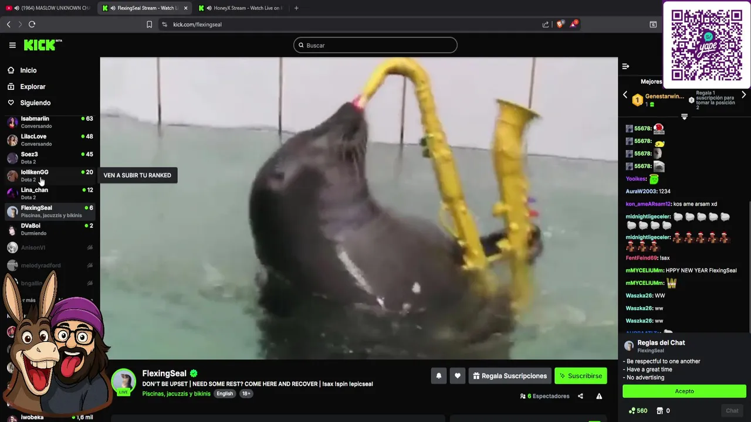The image size is (751, 422).
Task: Go to the previous leaderboard entry
Action: point(625,95)
